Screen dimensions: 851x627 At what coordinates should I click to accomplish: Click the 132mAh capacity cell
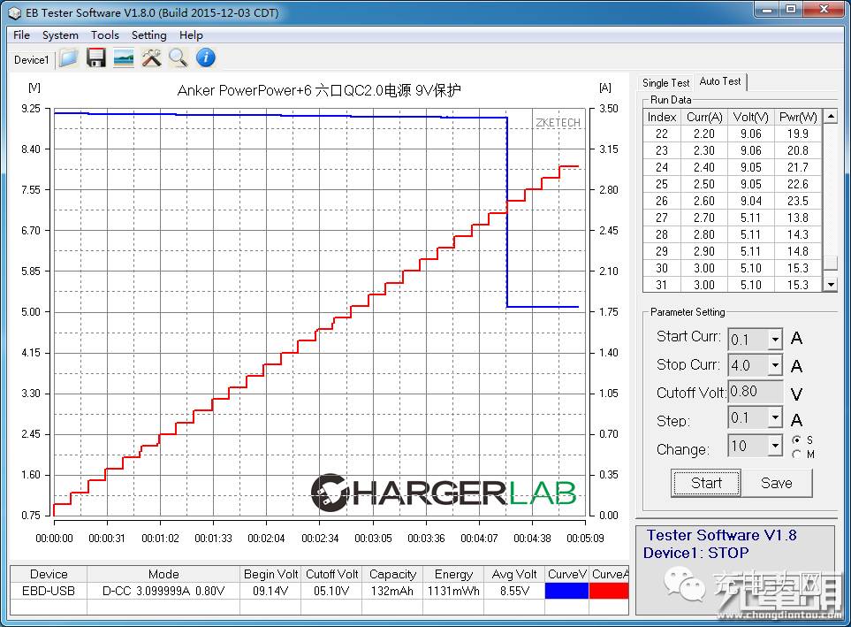pyautogui.click(x=391, y=591)
